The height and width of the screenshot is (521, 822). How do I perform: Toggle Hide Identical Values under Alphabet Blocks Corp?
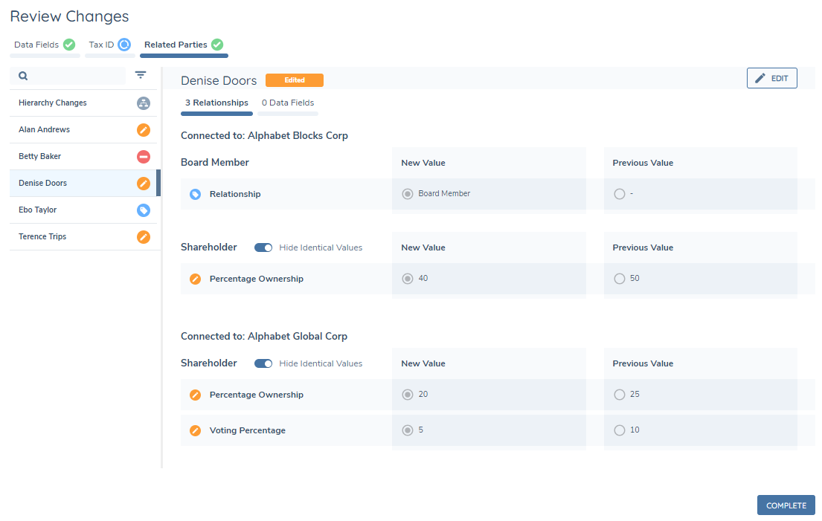263,247
